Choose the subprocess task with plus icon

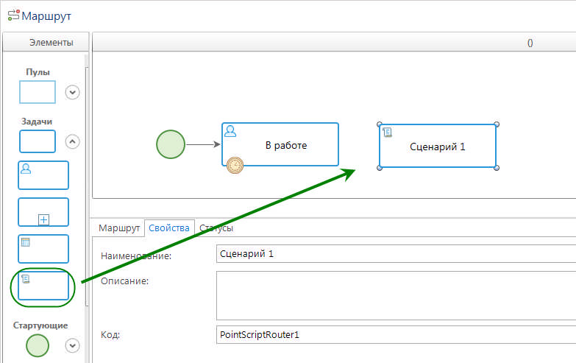pyautogui.click(x=43, y=212)
